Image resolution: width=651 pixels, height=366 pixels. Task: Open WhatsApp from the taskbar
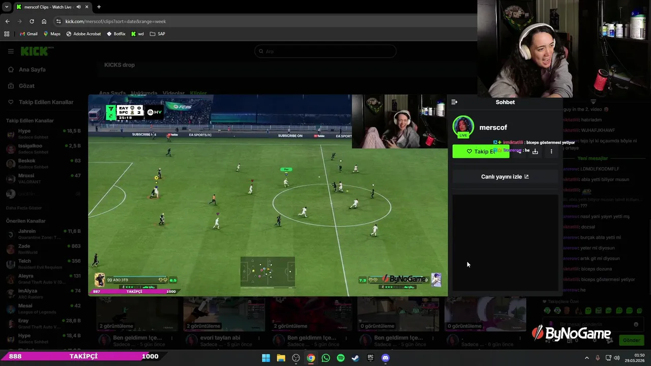click(325, 358)
